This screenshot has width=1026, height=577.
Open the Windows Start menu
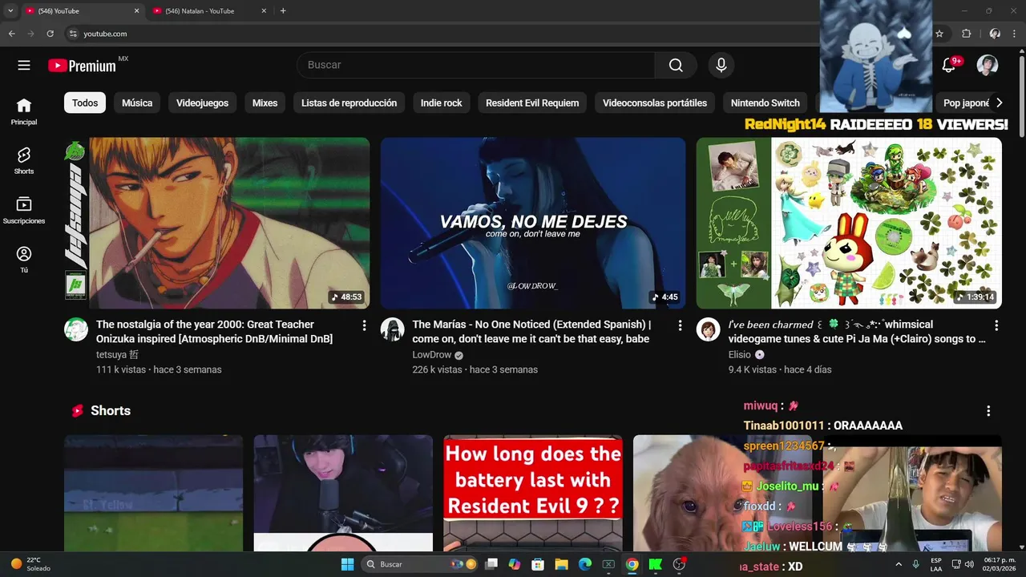pos(347,564)
